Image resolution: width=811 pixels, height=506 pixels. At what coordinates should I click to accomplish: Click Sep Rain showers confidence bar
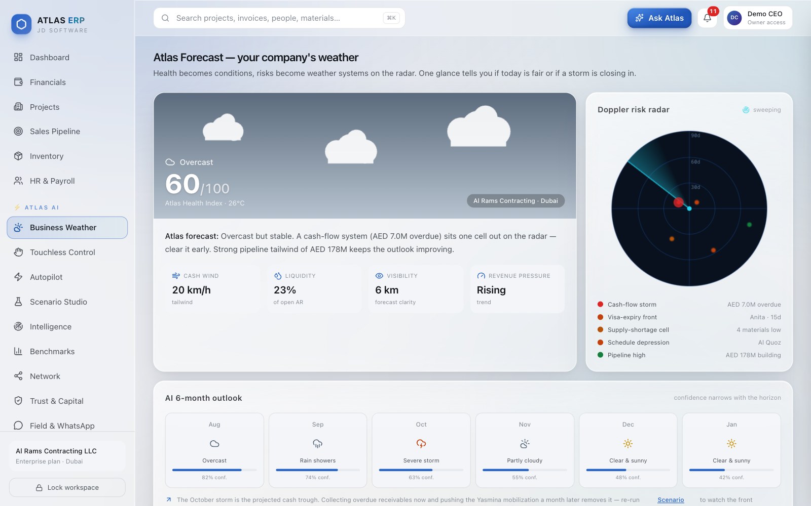pyautogui.click(x=318, y=470)
